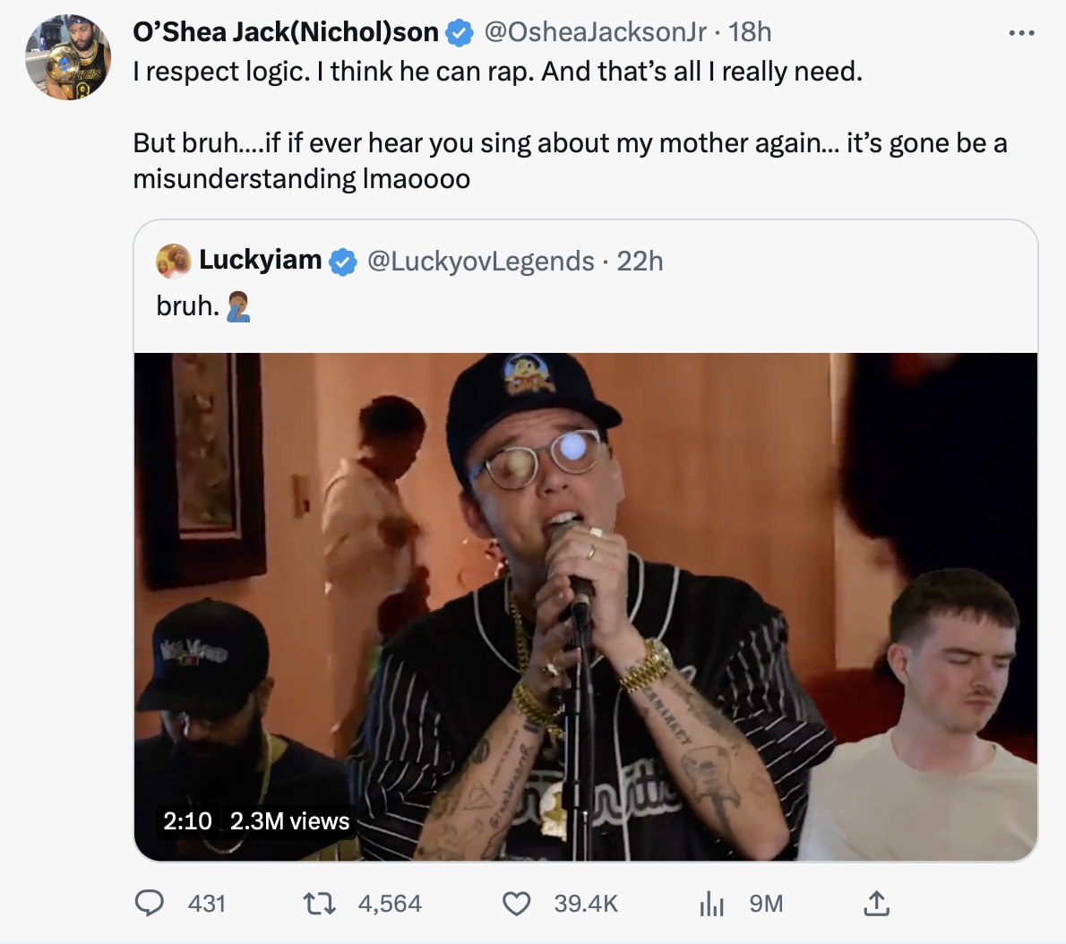Open Luckyiam's small profile avatar

[174, 261]
